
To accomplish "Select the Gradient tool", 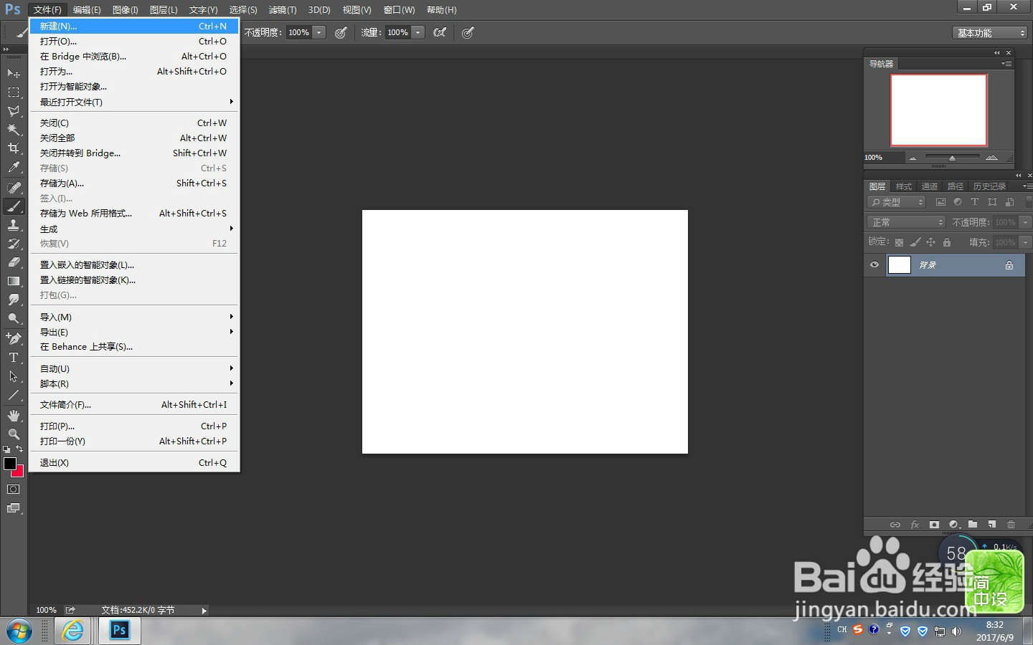I will pos(14,281).
